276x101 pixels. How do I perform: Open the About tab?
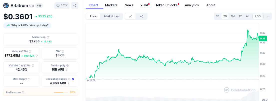211,5
